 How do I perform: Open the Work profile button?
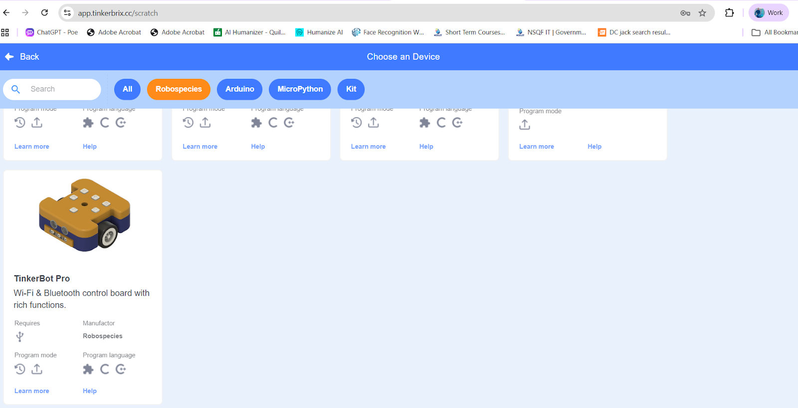pos(769,13)
